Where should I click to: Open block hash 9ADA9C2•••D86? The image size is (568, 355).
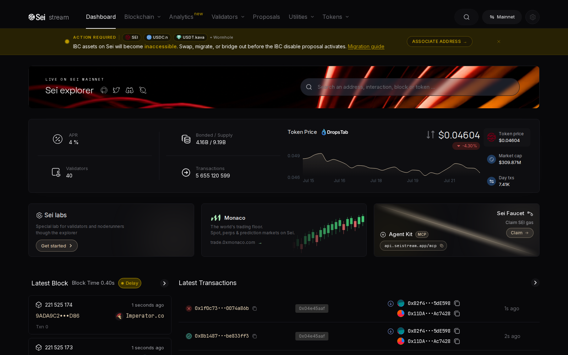tap(58, 316)
